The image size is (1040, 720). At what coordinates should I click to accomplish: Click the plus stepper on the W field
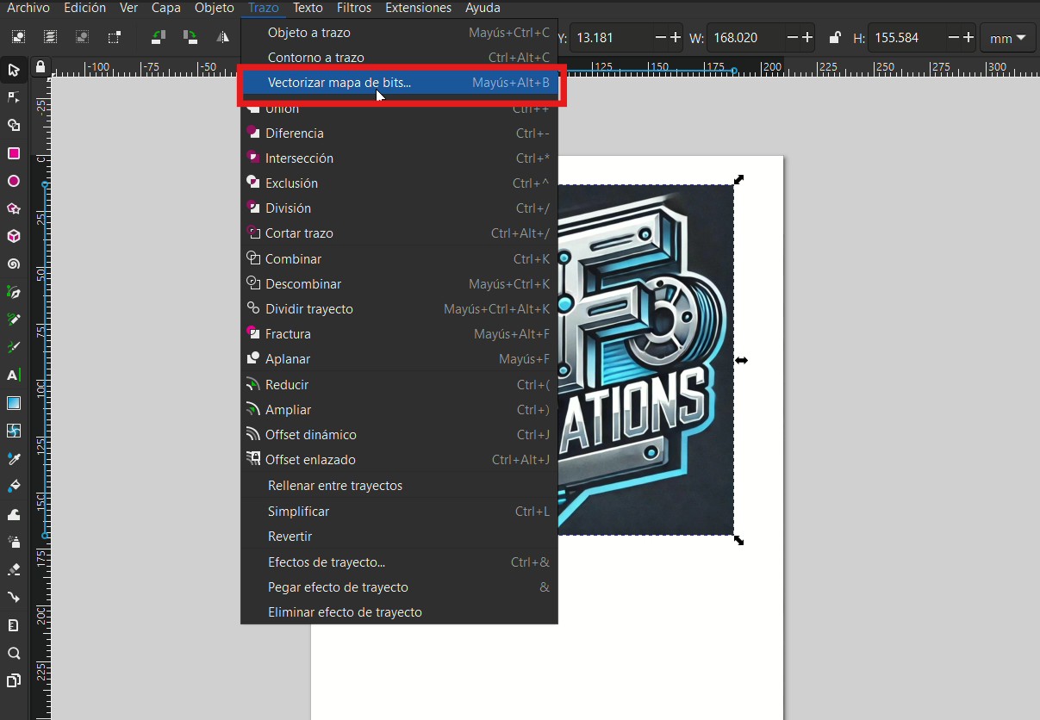tap(808, 37)
